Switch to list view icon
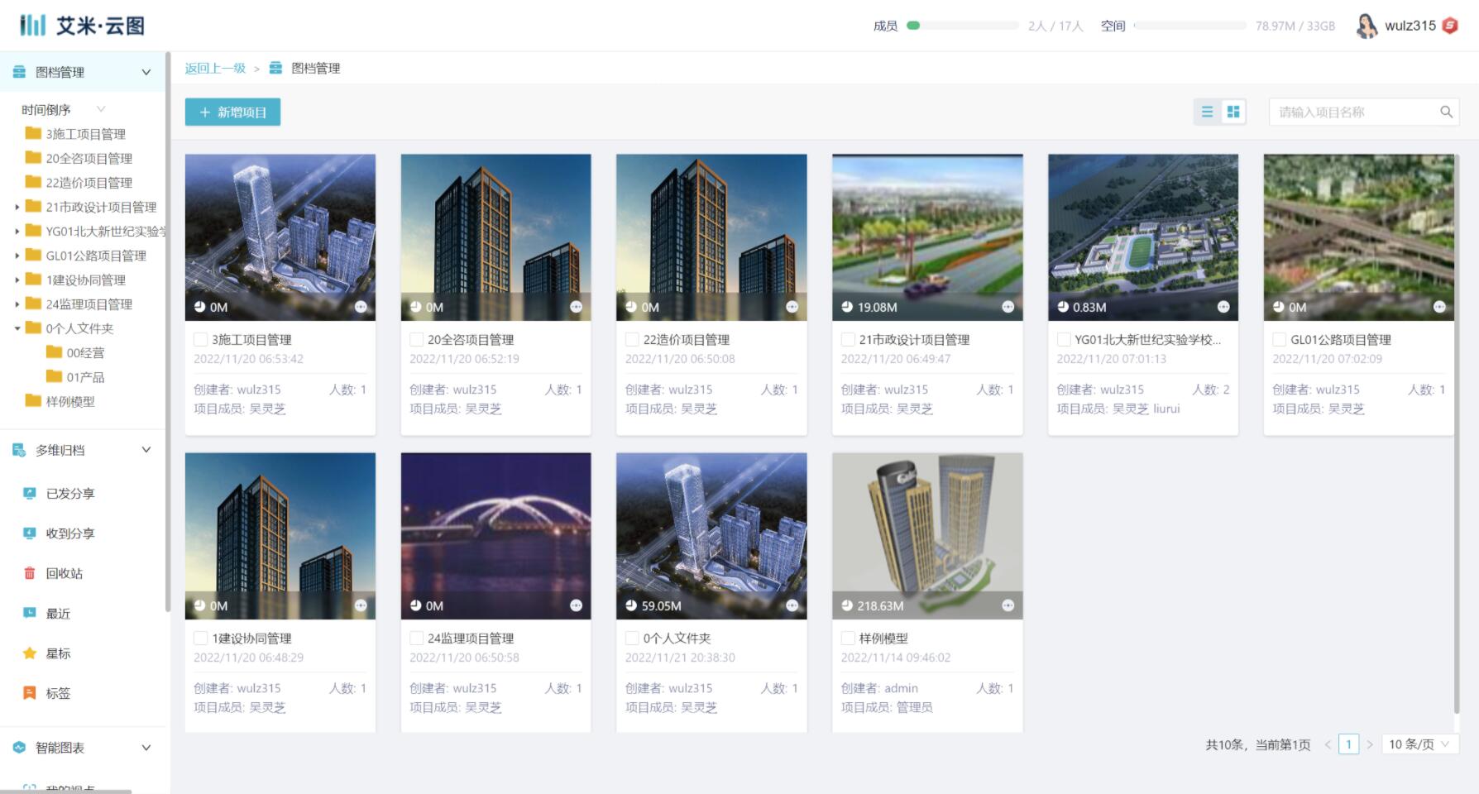Screen dimensions: 1479x794 tap(1207, 112)
